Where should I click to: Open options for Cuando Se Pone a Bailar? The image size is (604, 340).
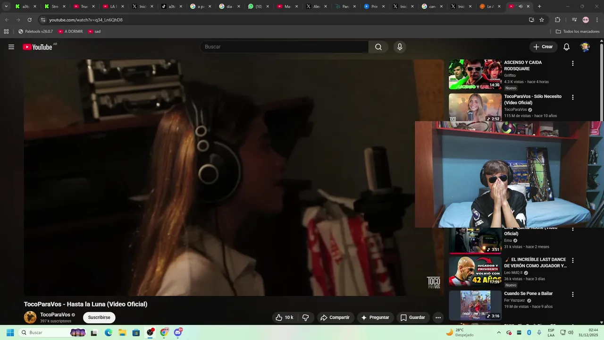(x=573, y=294)
